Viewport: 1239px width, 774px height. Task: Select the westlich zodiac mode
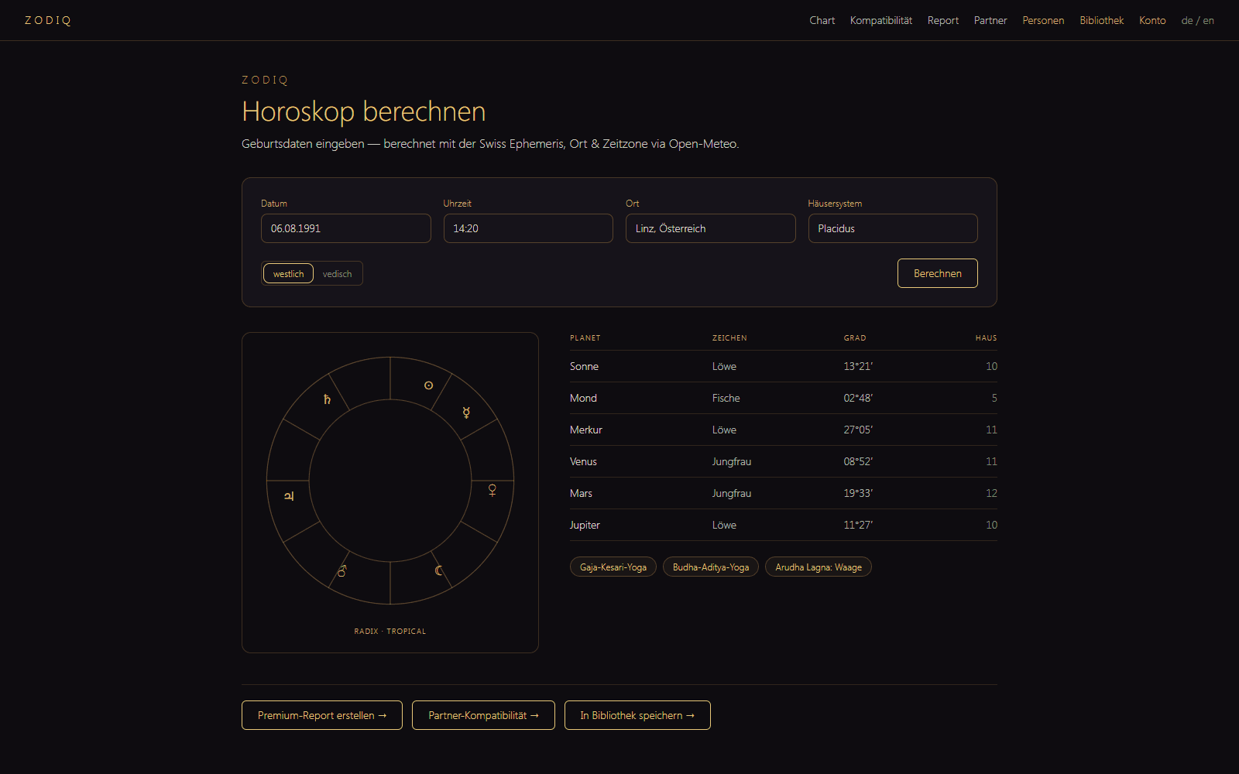click(288, 273)
